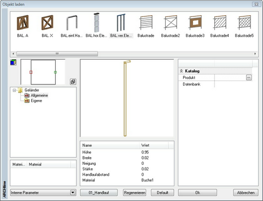Click the 3D color cube view icon

[x=14, y=62]
